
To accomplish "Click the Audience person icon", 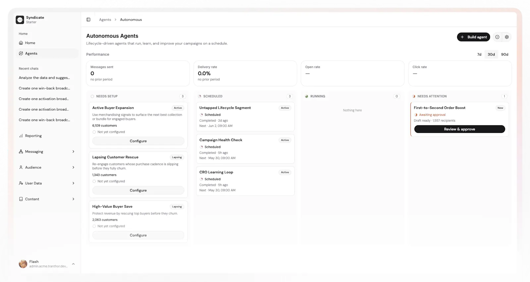I will pyautogui.click(x=21, y=168).
